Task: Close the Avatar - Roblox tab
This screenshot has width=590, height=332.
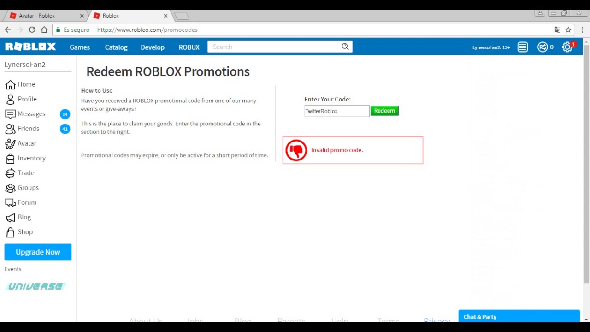Action: [82, 16]
